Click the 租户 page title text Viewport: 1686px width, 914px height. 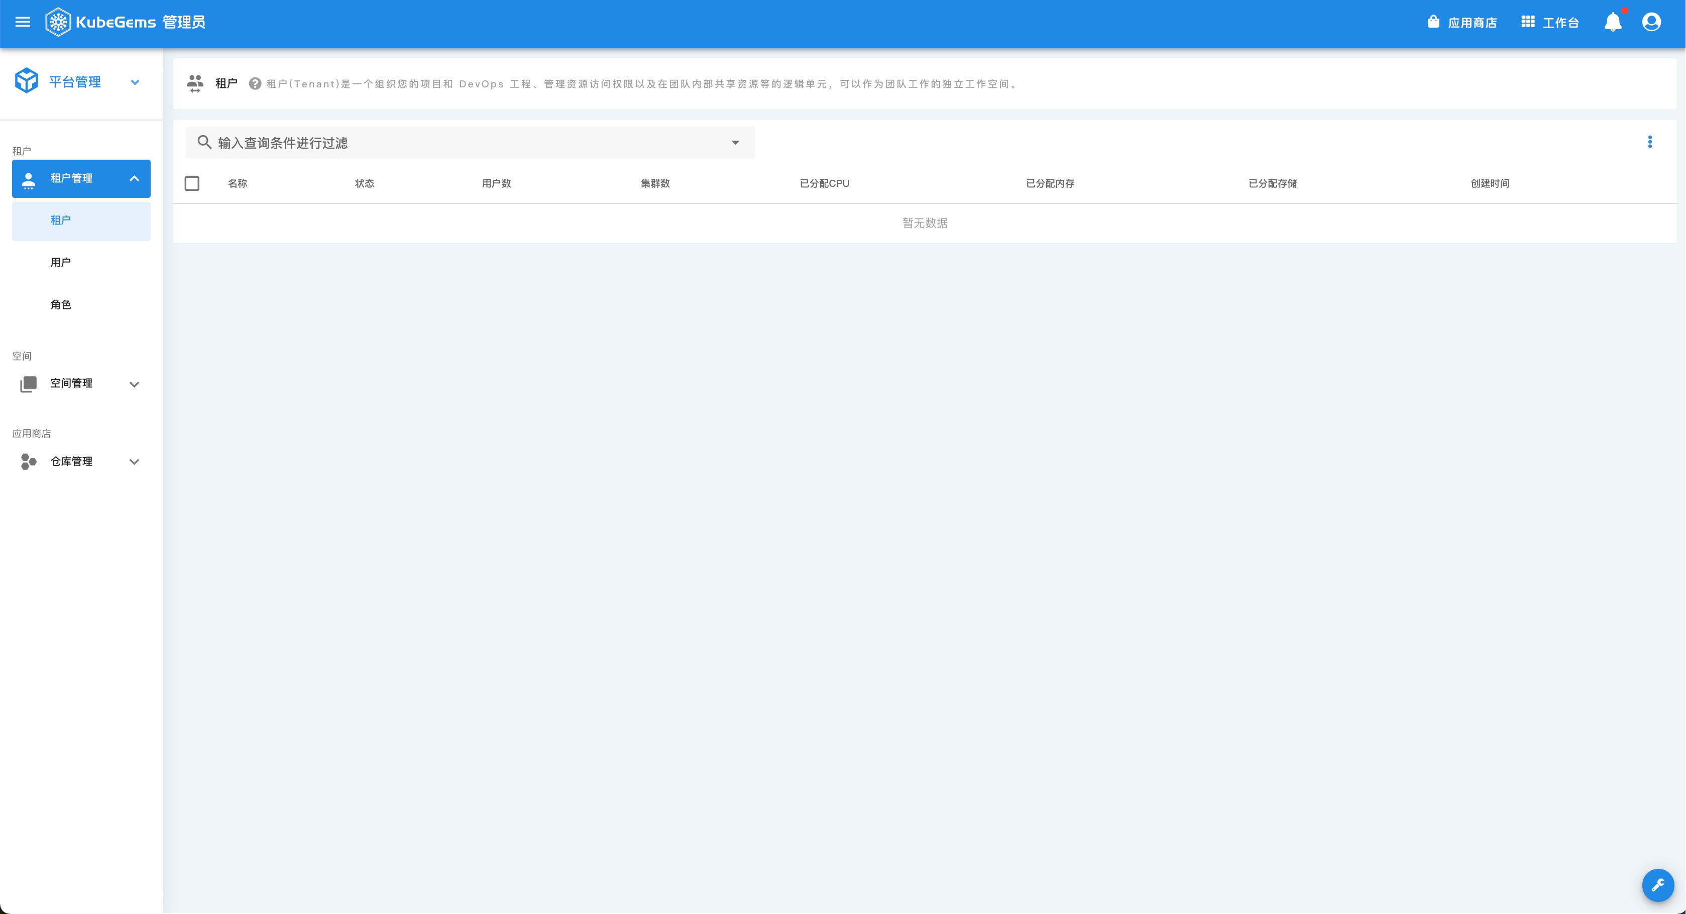pos(227,84)
